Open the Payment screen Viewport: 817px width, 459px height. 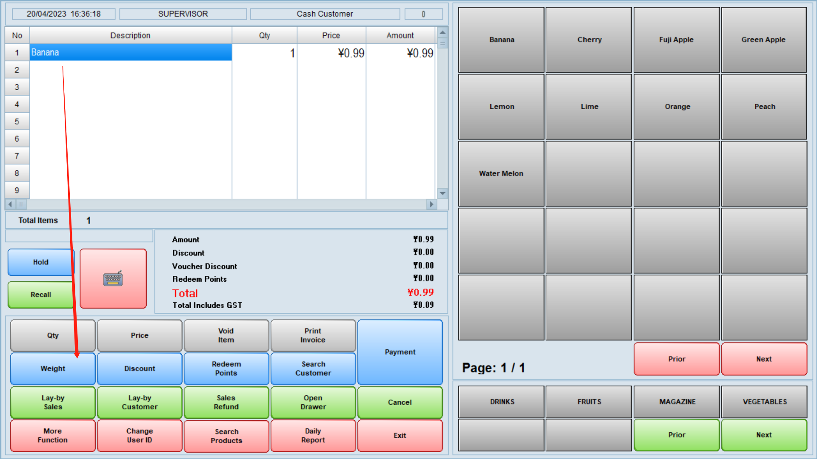click(400, 352)
